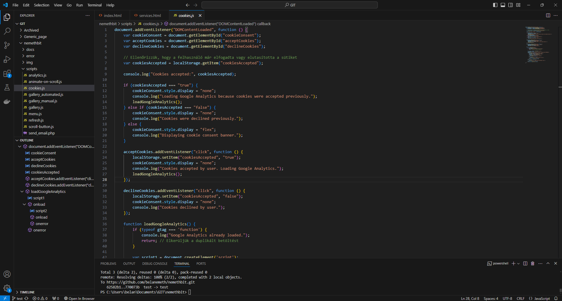Kill the terminal with trash icon

[x=533, y=264]
